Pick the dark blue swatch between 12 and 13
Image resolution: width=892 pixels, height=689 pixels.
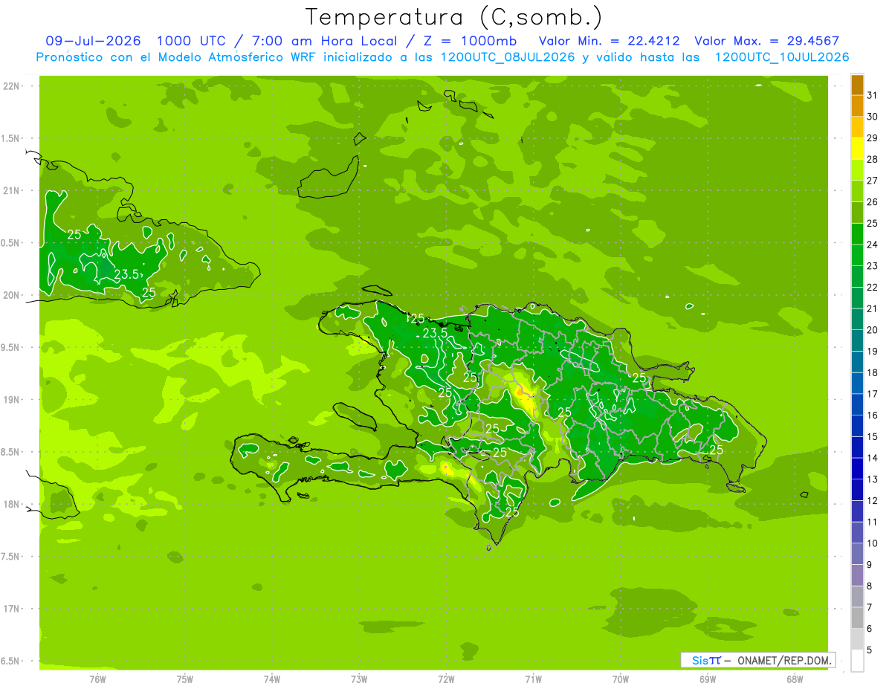857,490
